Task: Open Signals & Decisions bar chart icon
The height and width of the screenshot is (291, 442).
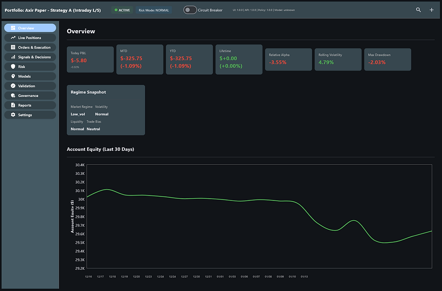Action: pos(13,57)
